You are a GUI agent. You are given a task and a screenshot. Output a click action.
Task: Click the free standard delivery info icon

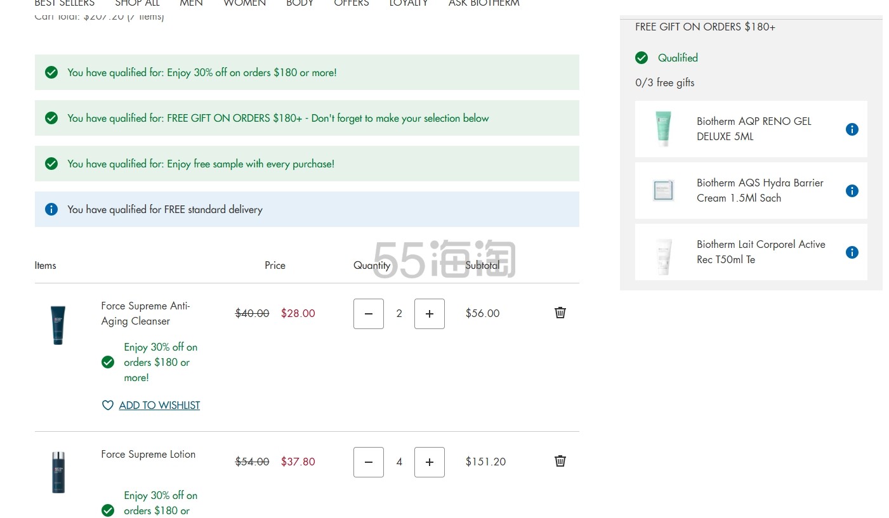pyautogui.click(x=51, y=209)
